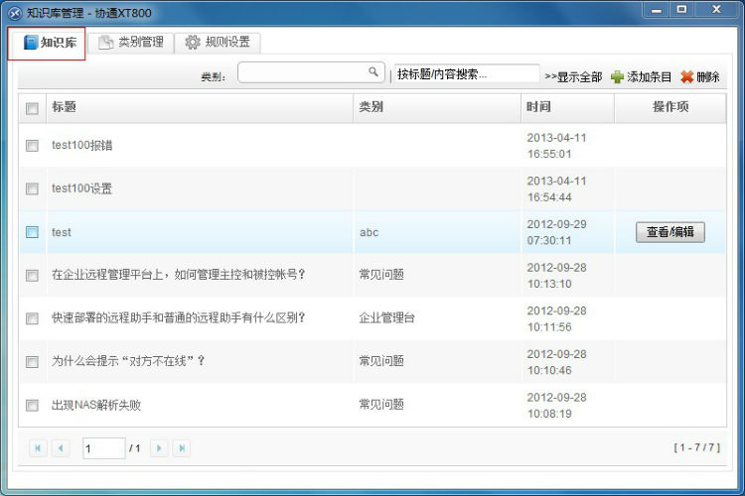This screenshot has height=496, width=745.
Task: Toggle the select-all checkbox in header
Action: click(x=32, y=108)
